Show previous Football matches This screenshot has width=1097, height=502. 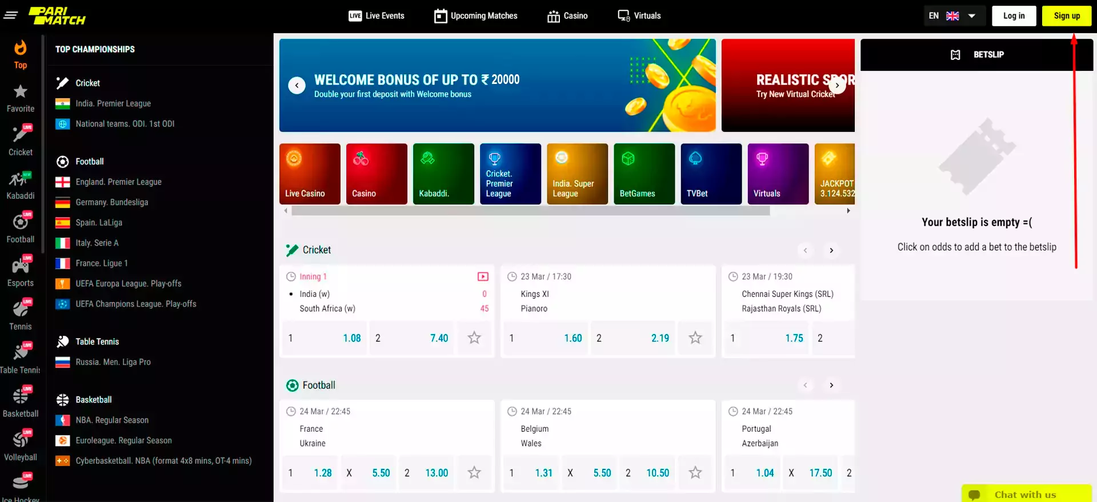click(805, 385)
